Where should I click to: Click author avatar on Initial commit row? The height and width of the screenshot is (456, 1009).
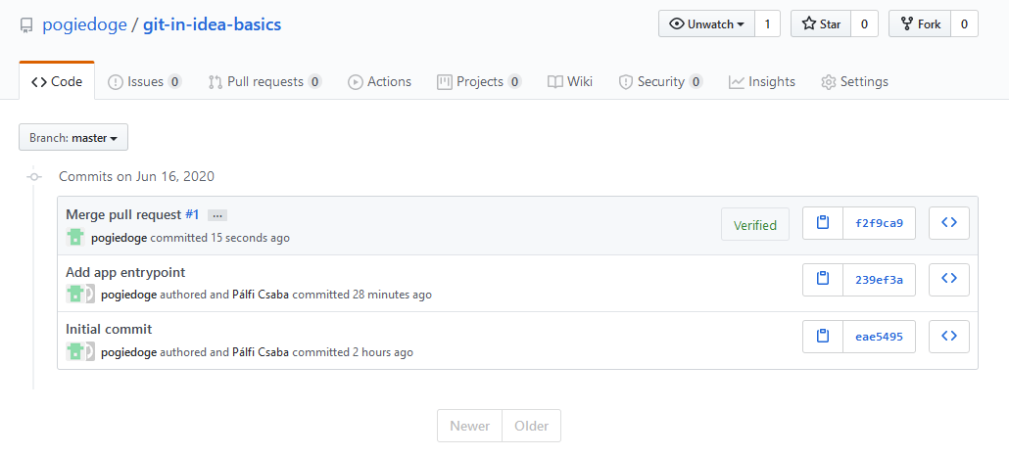pyautogui.click(x=75, y=351)
